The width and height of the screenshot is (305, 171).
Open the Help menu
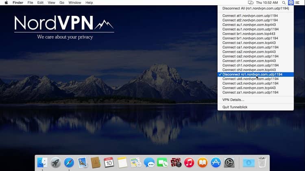pos(89,2)
